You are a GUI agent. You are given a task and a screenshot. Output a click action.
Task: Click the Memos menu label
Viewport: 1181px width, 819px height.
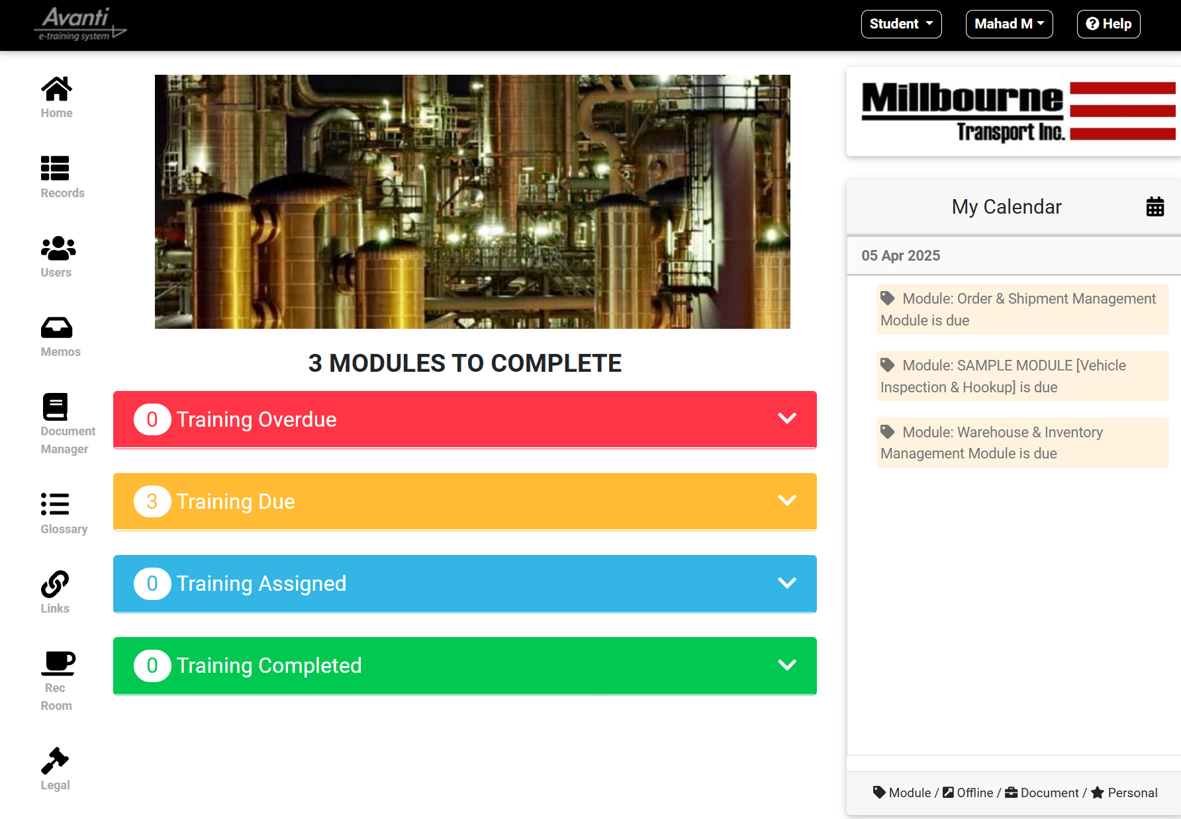pos(61,352)
